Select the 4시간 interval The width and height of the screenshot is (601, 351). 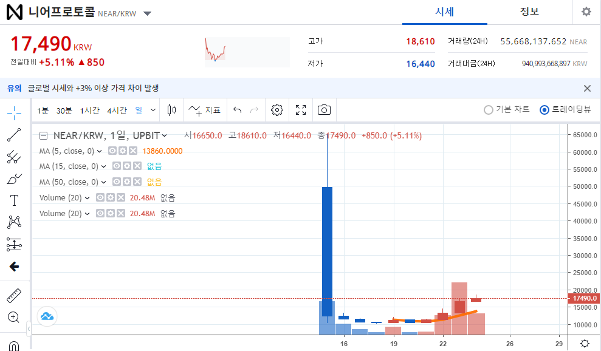coord(117,111)
